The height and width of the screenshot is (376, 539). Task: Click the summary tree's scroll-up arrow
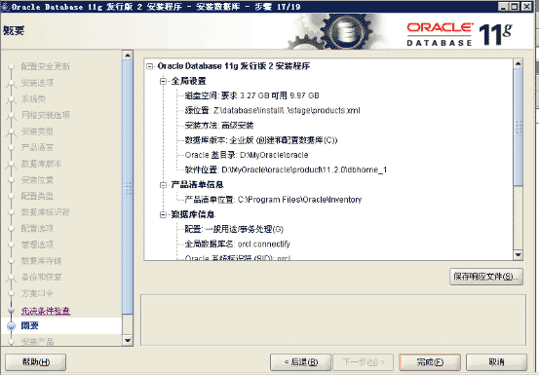[518, 63]
